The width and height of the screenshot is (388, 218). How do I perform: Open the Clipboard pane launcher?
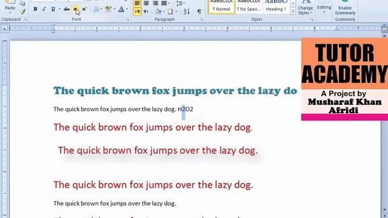pos(25,19)
